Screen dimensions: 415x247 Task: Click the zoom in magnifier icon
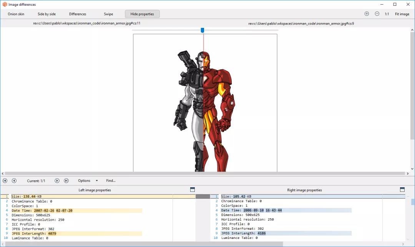pos(367,14)
